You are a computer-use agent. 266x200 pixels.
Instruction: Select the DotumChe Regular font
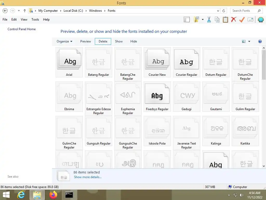(x=245, y=64)
